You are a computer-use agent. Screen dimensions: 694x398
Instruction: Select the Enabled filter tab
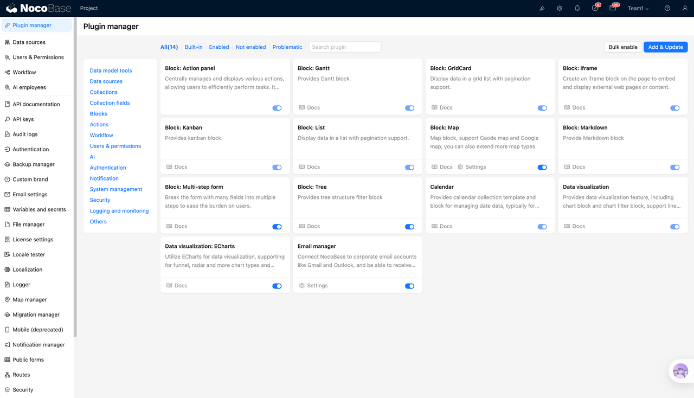tap(219, 47)
